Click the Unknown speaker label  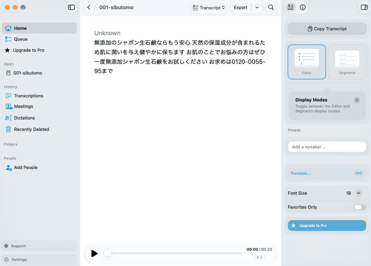[107, 33]
